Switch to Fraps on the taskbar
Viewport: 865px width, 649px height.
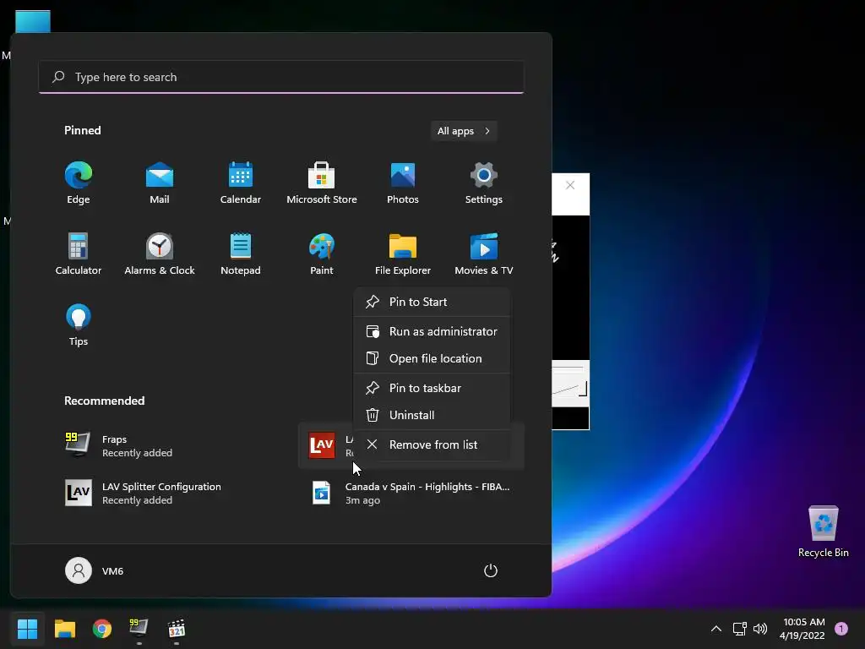pyautogui.click(x=139, y=629)
